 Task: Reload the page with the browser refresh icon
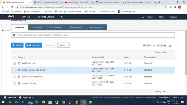12,7
